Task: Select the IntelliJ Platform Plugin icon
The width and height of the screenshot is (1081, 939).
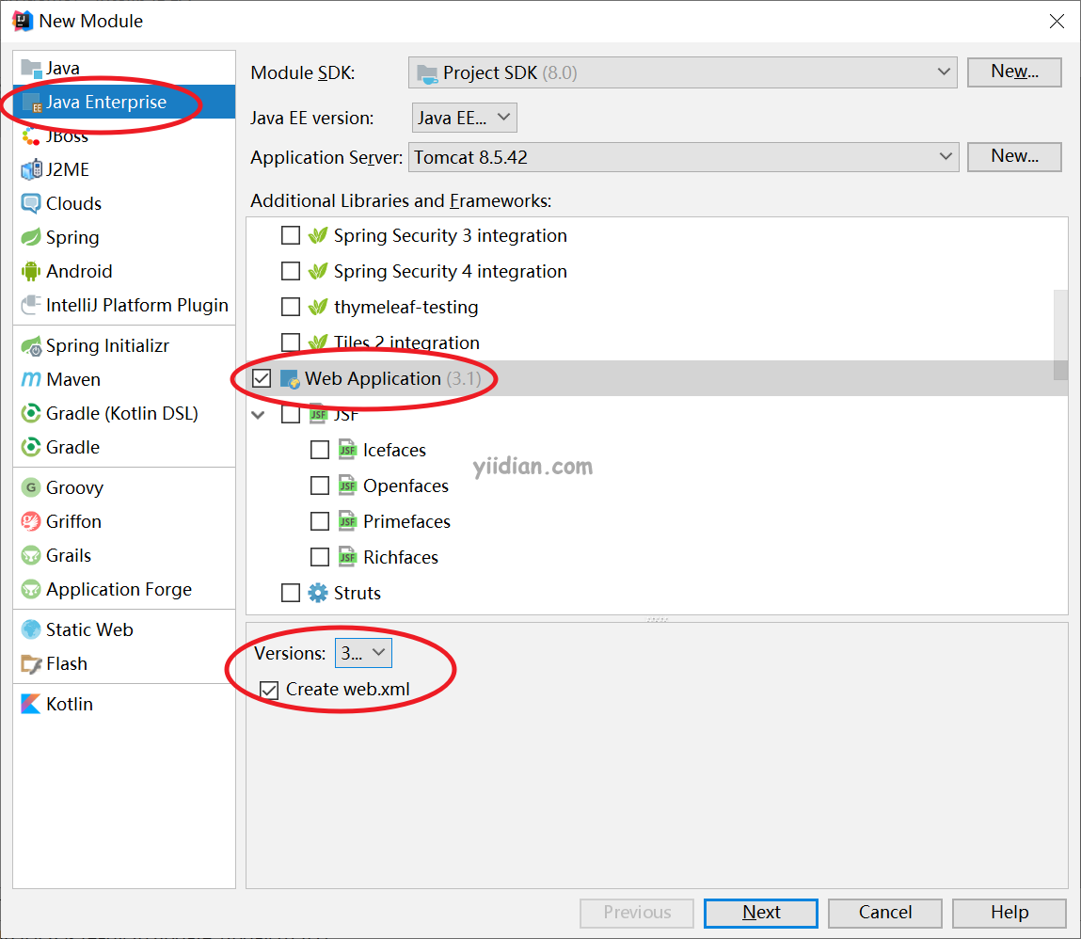Action: pyautogui.click(x=31, y=305)
